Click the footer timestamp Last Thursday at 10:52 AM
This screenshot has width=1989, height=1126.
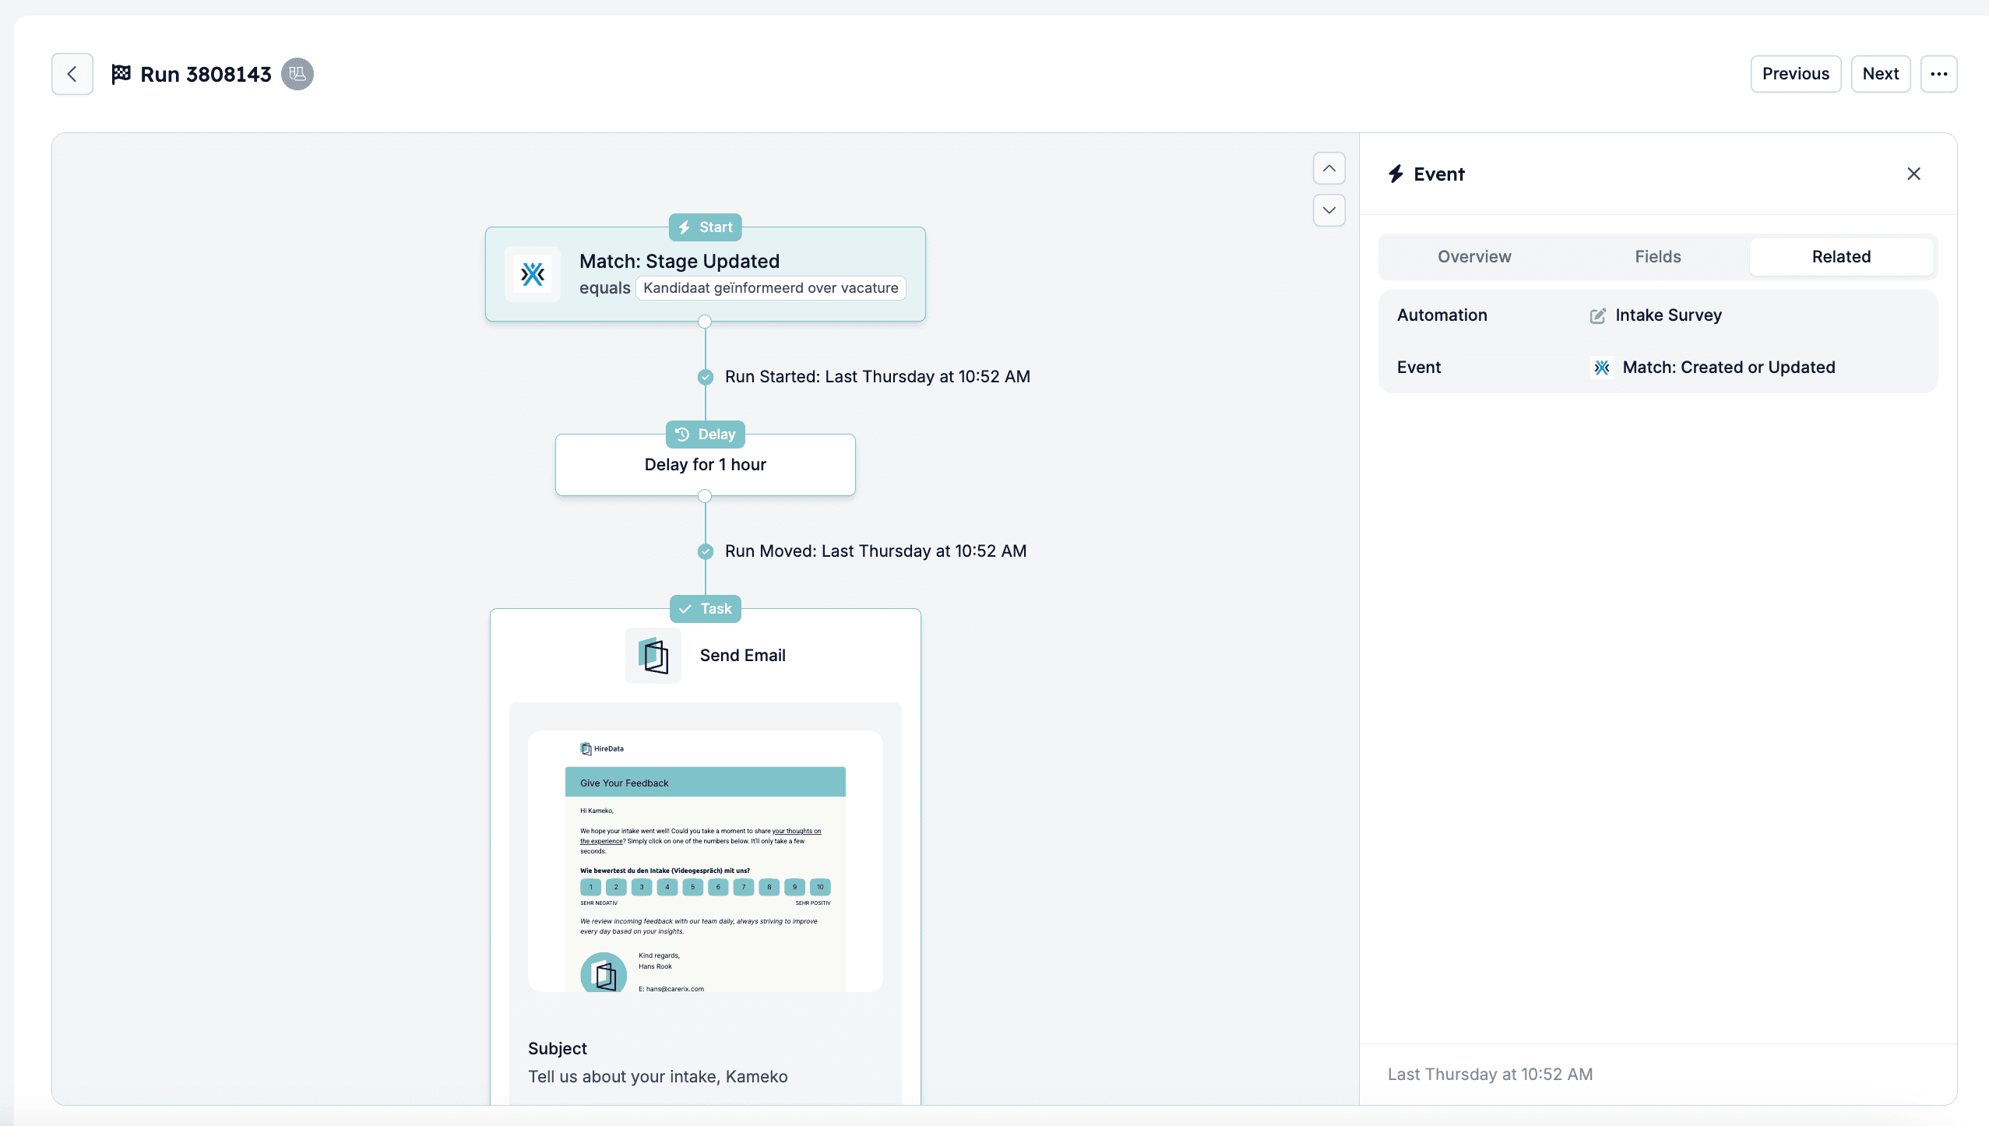1490,1075
